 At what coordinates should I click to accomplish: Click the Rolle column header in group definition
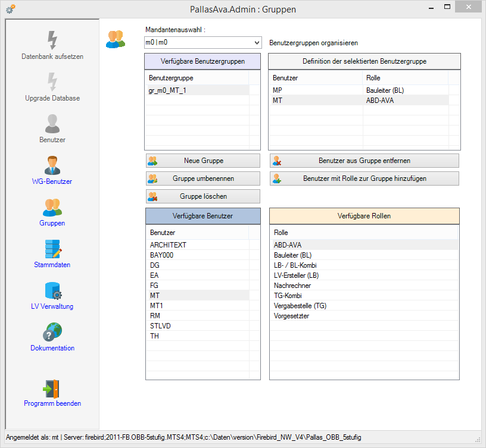coord(406,78)
